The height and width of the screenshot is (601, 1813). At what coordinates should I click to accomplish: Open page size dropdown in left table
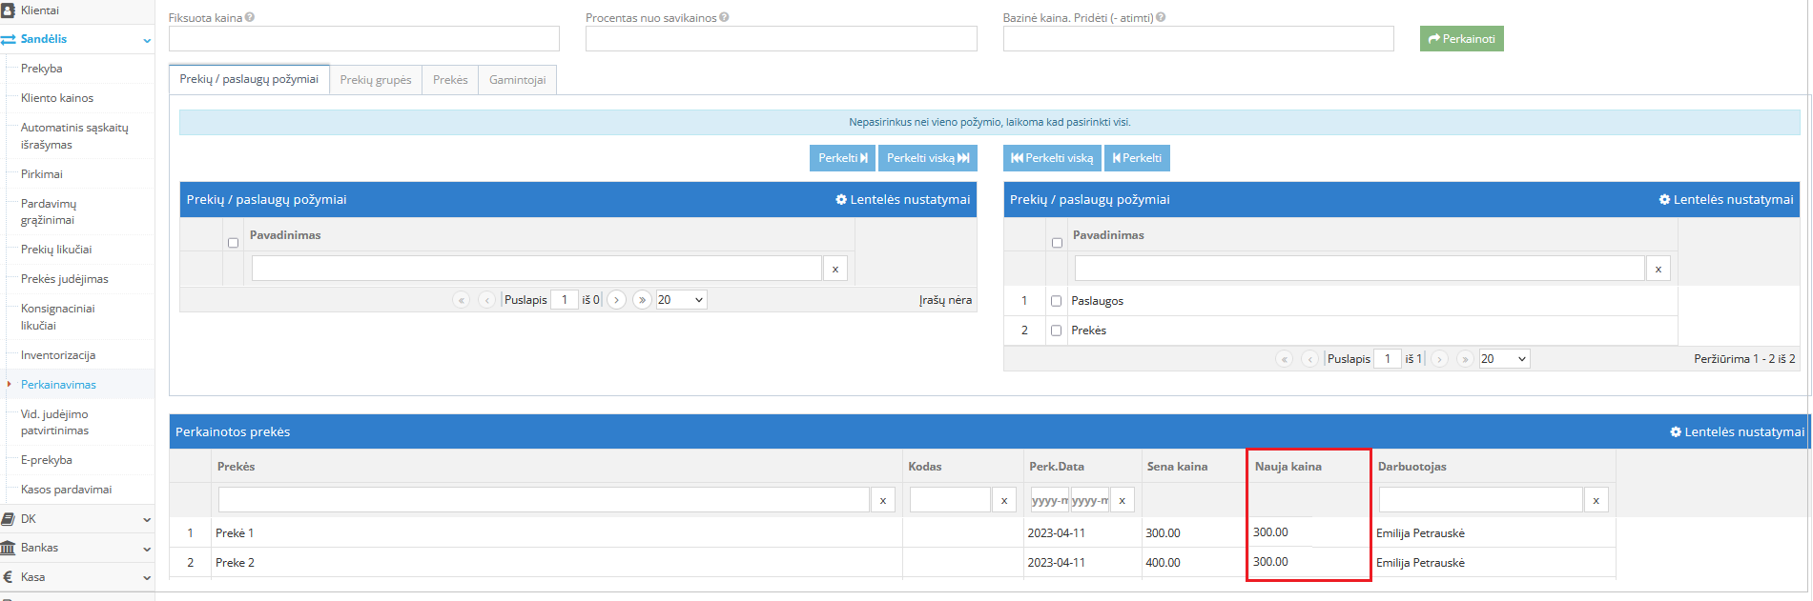click(x=681, y=300)
